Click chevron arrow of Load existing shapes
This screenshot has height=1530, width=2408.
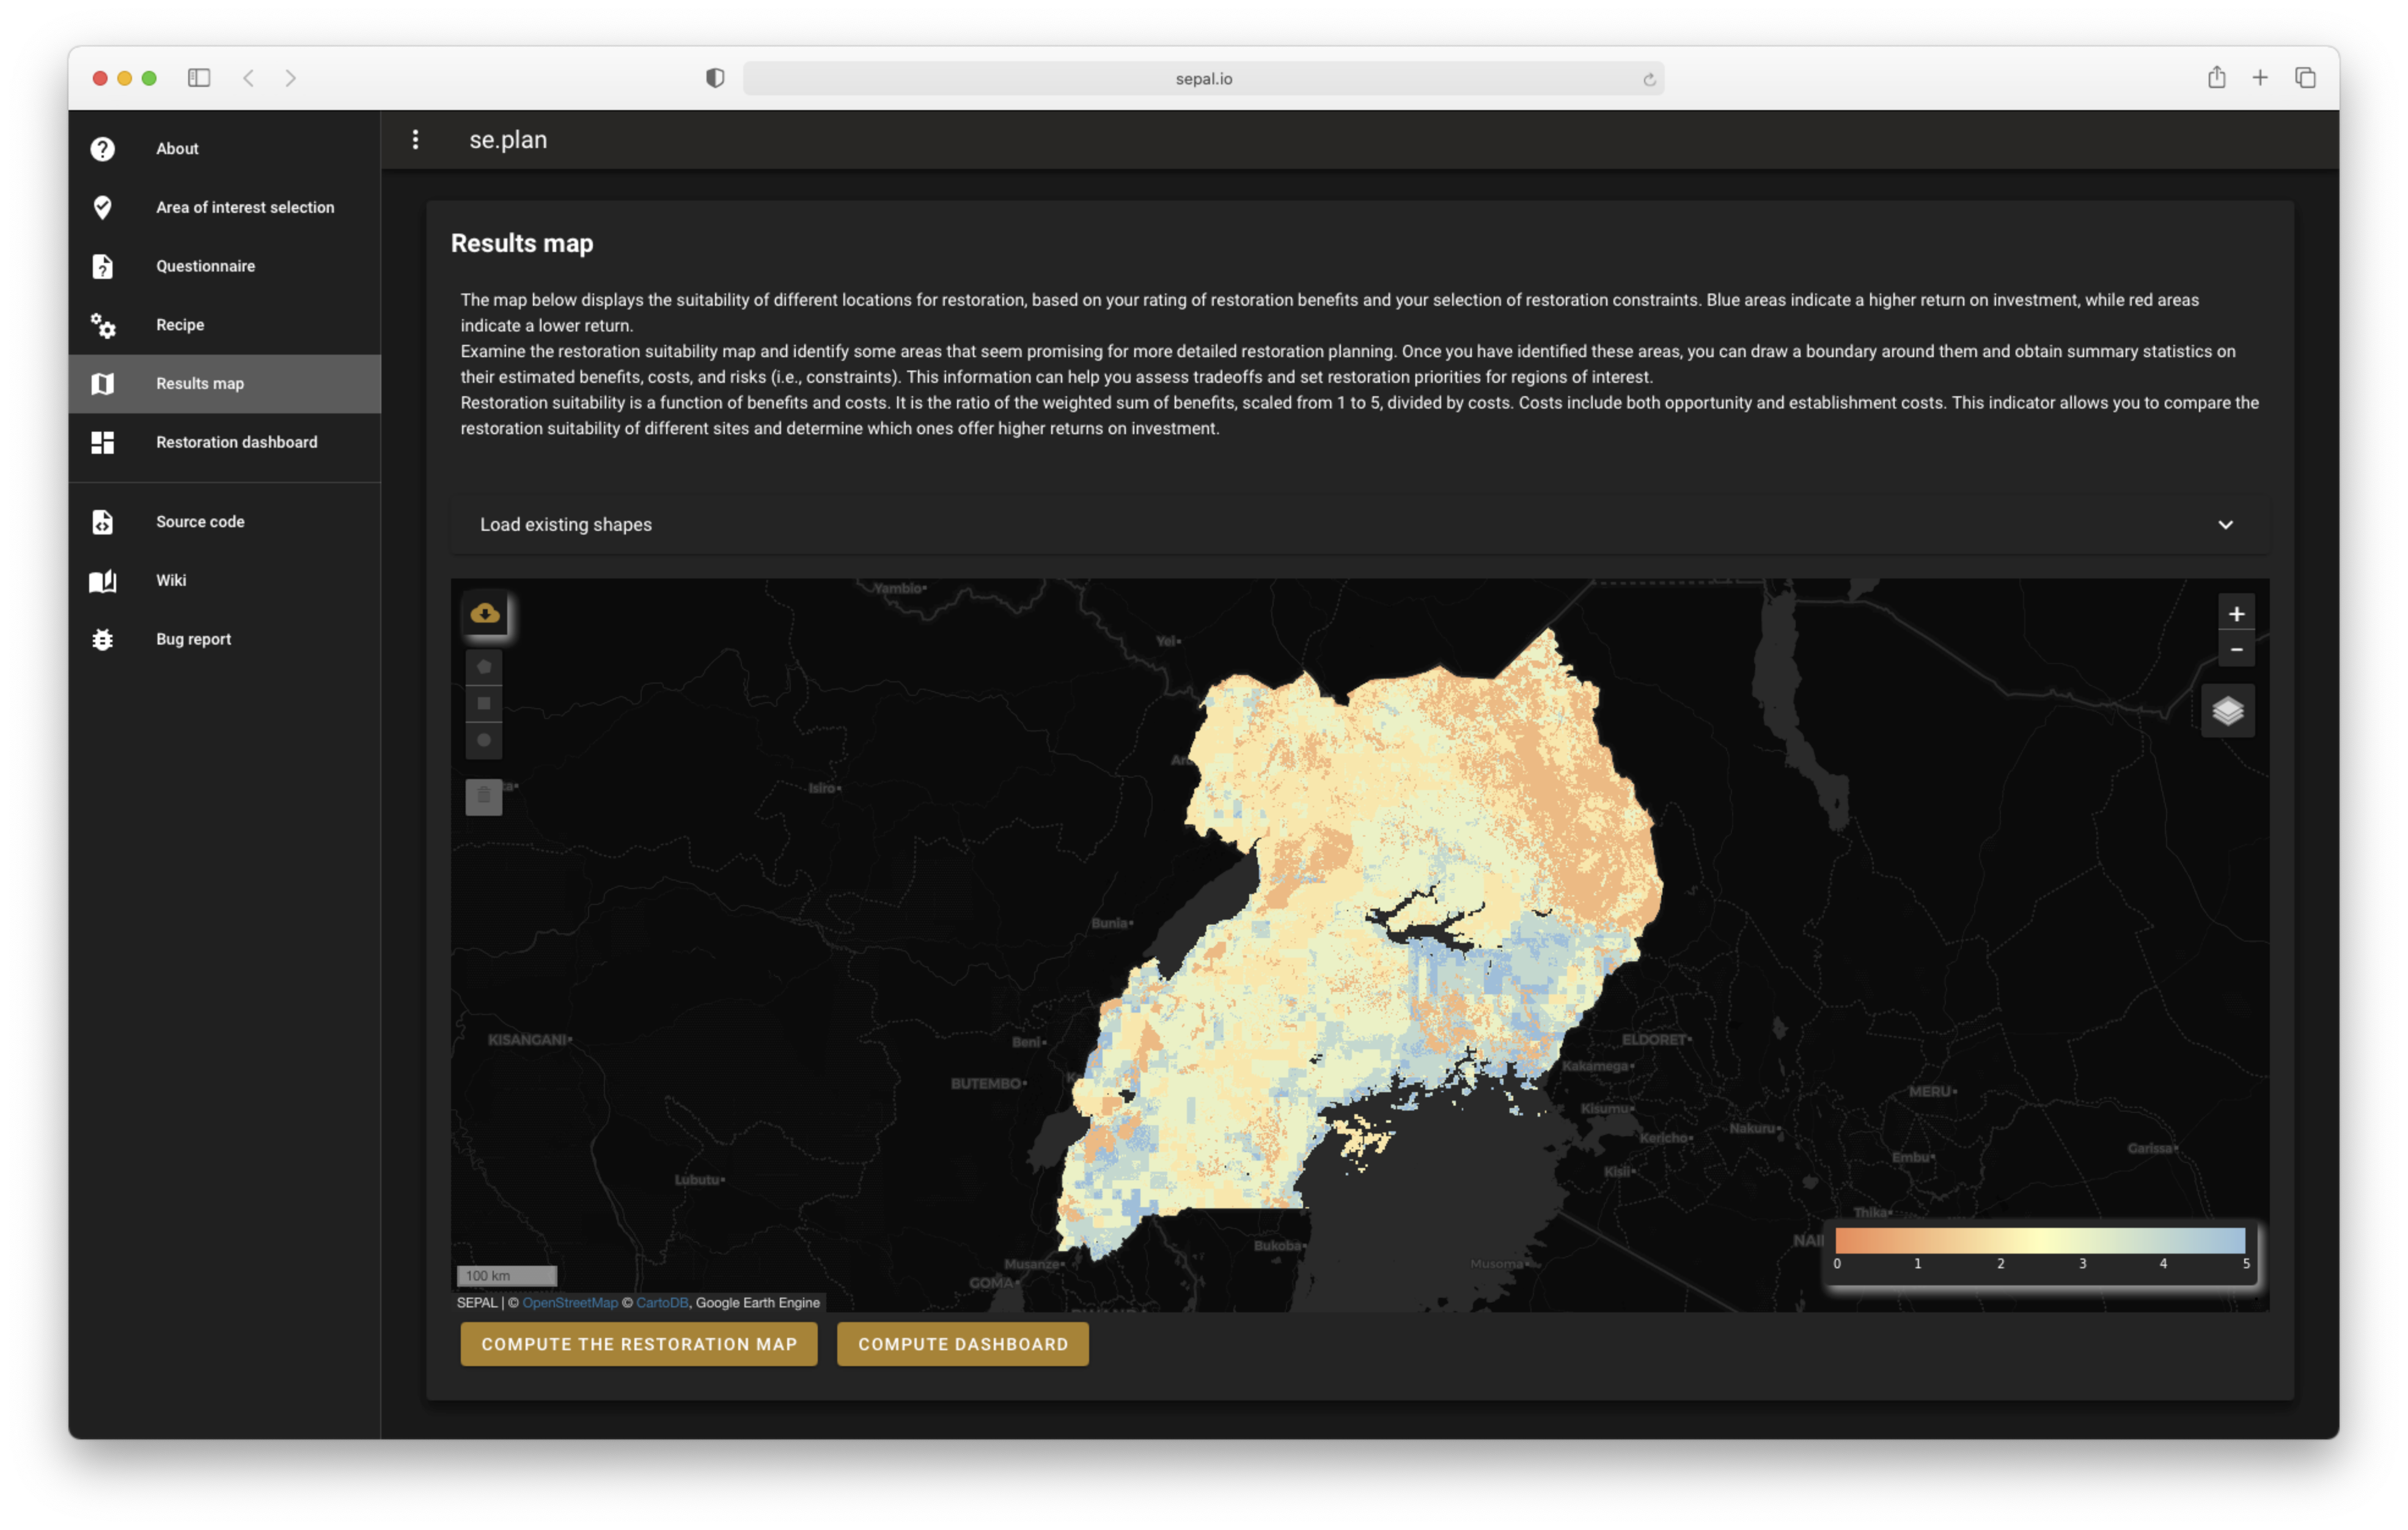2225,524
